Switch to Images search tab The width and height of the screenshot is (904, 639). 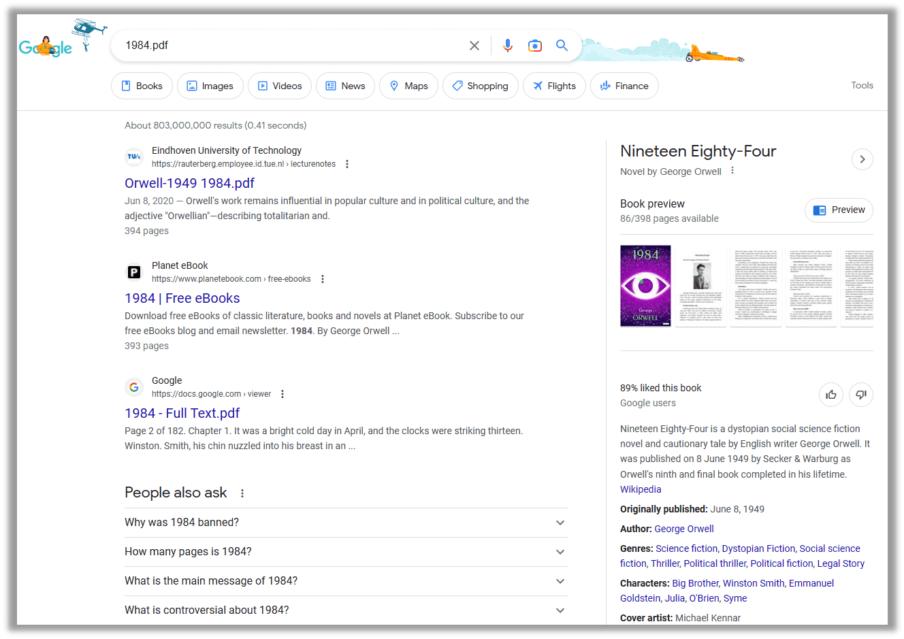tap(210, 86)
